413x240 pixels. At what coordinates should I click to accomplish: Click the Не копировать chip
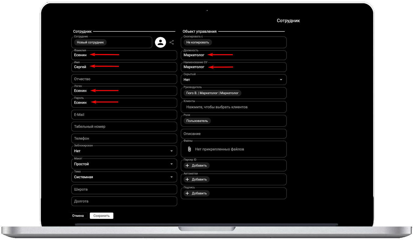click(198, 42)
